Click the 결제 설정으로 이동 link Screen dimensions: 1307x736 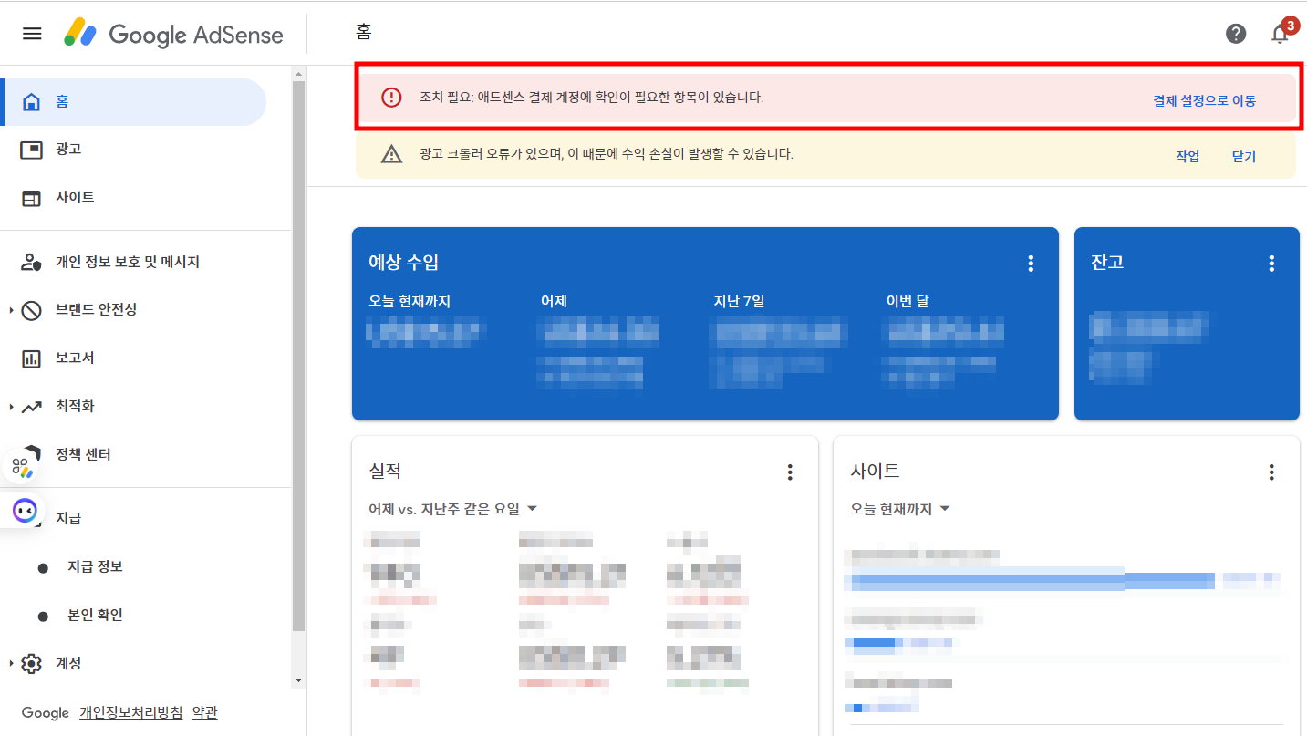point(1205,101)
